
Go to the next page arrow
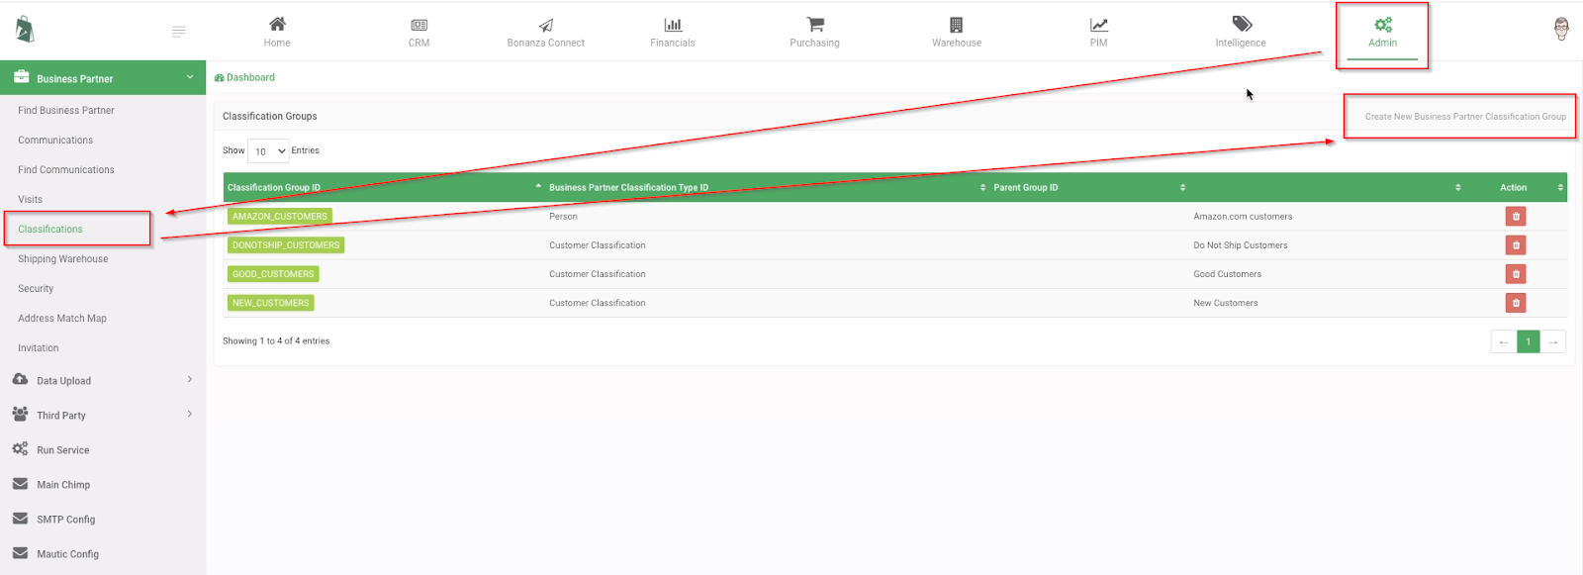(1553, 341)
